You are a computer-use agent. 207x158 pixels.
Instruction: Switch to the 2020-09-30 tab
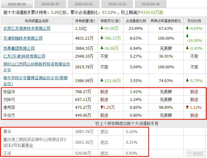17,4
